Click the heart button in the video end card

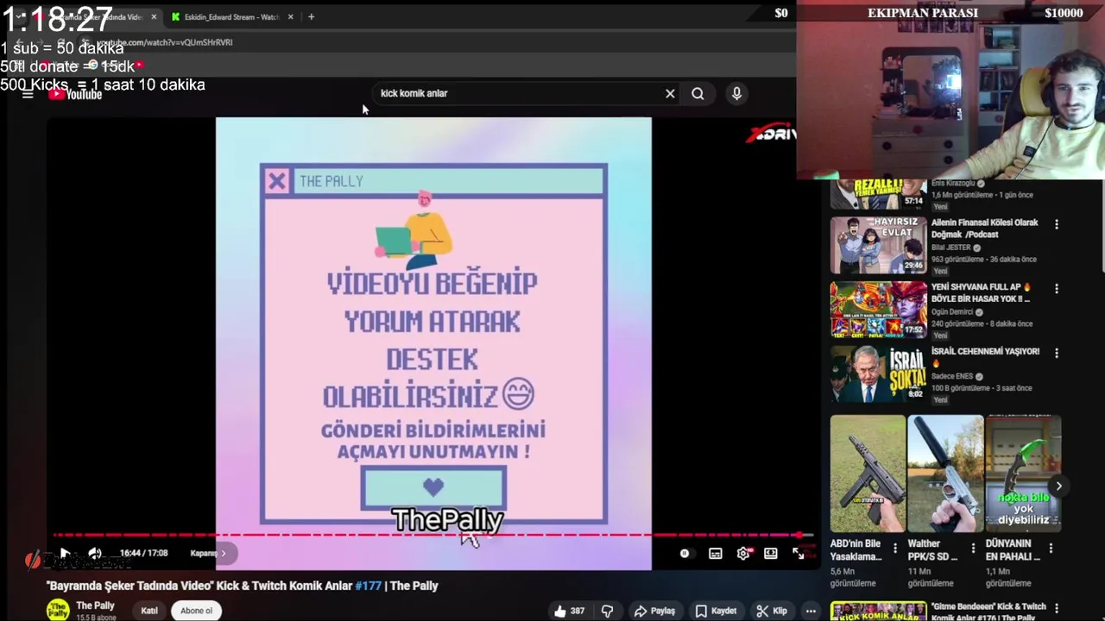(x=433, y=488)
